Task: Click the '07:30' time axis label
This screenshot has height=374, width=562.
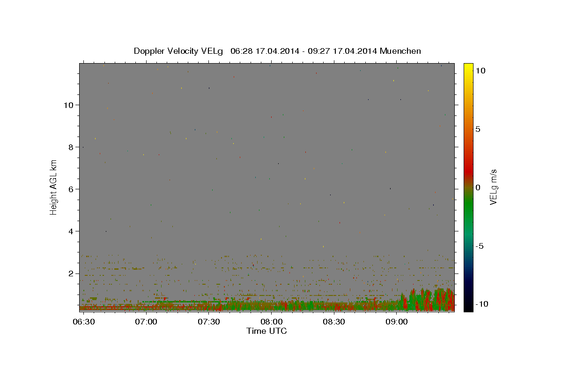Action: pos(209,322)
